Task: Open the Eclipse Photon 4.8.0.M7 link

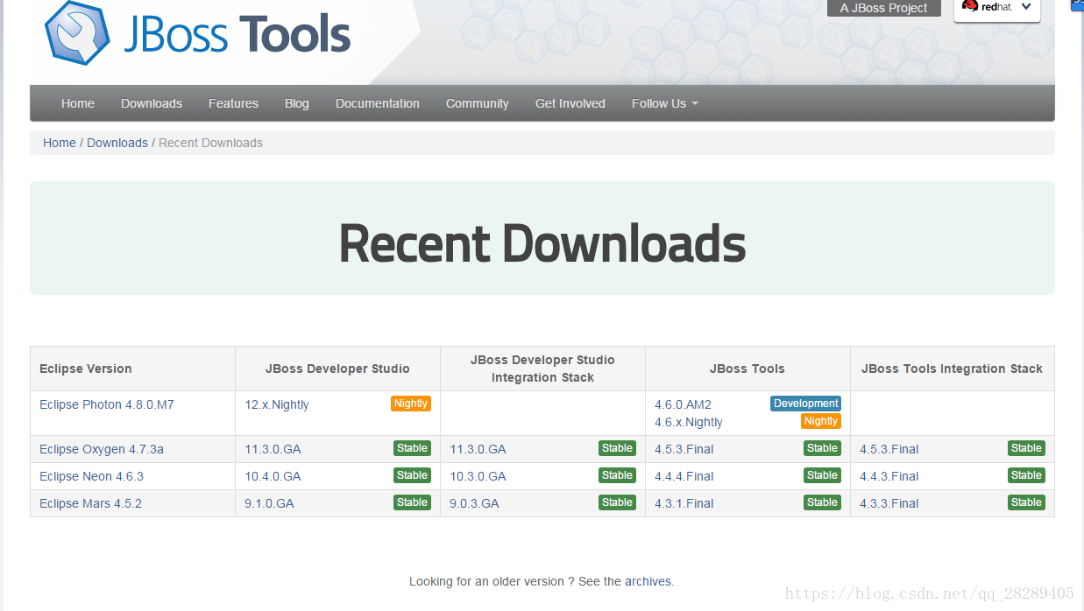Action: tap(107, 404)
